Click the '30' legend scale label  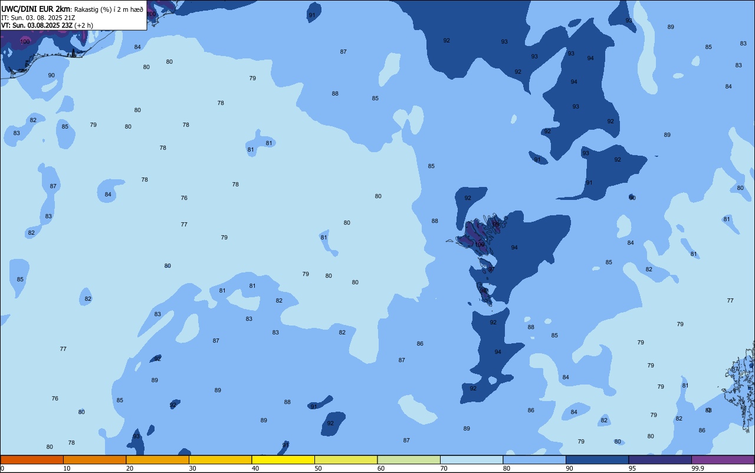pyautogui.click(x=193, y=468)
